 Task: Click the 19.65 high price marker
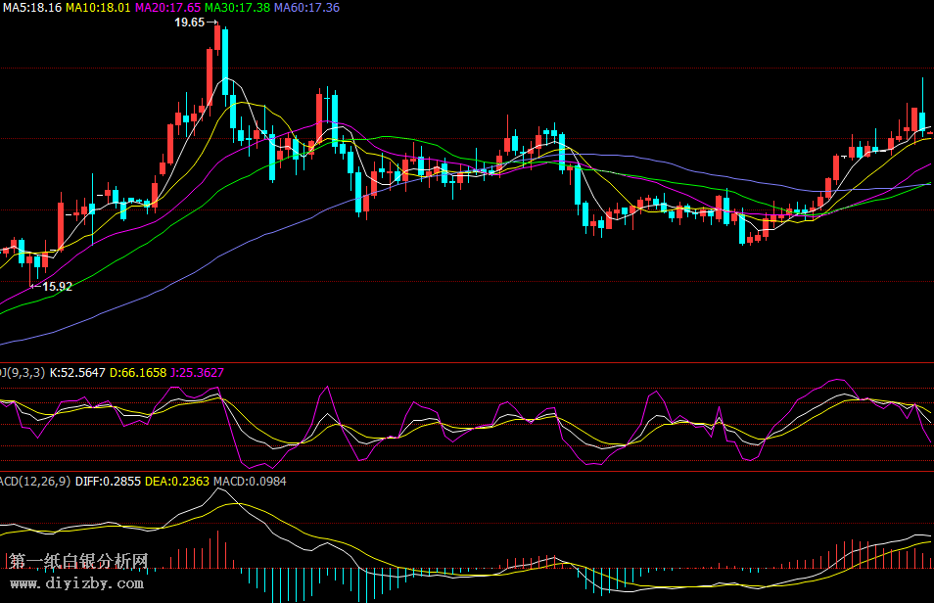[x=190, y=22]
